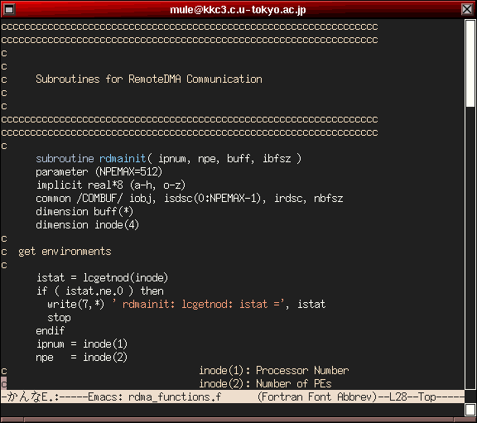Click the 'Top' position indicator in mode line
The image size is (477, 423).
coord(427,397)
